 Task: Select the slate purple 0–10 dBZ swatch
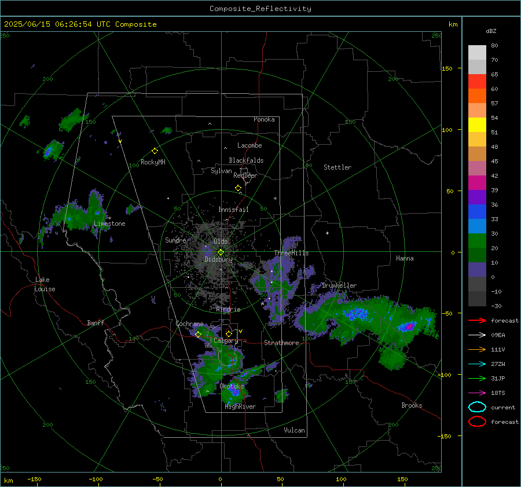[x=477, y=270]
